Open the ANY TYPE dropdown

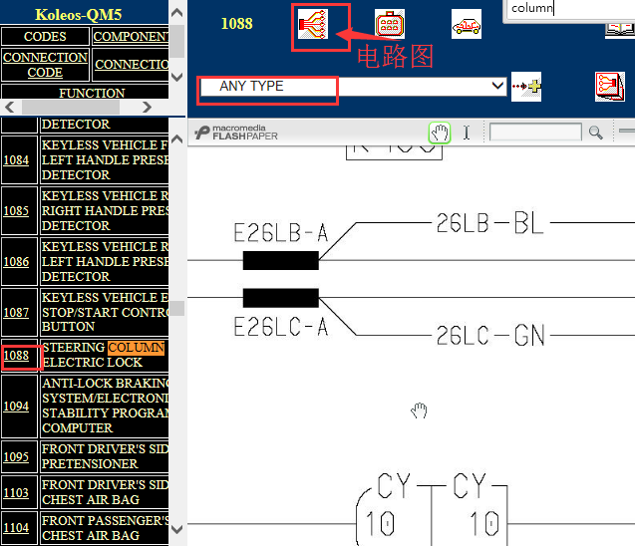[x=353, y=86]
